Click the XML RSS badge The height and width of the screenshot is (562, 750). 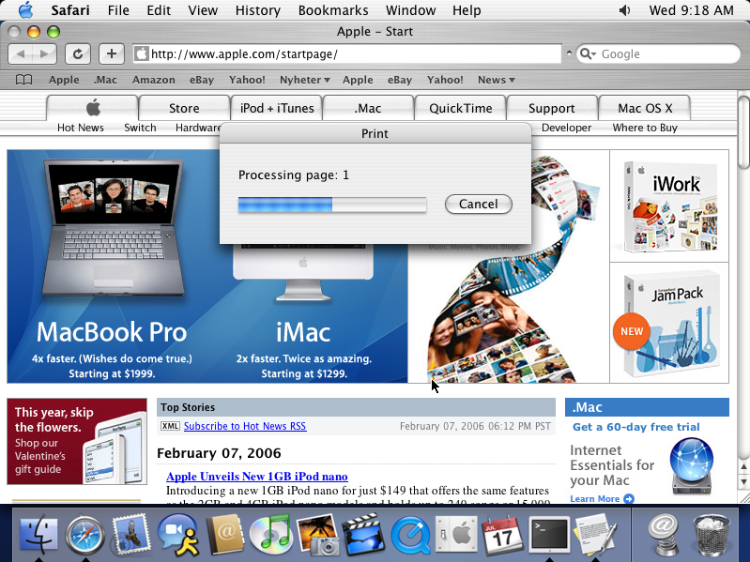[170, 426]
